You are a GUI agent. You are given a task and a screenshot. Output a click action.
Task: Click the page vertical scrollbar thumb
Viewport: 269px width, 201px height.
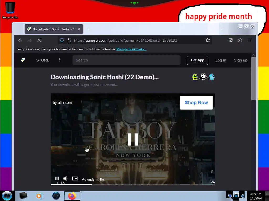coord(254,79)
